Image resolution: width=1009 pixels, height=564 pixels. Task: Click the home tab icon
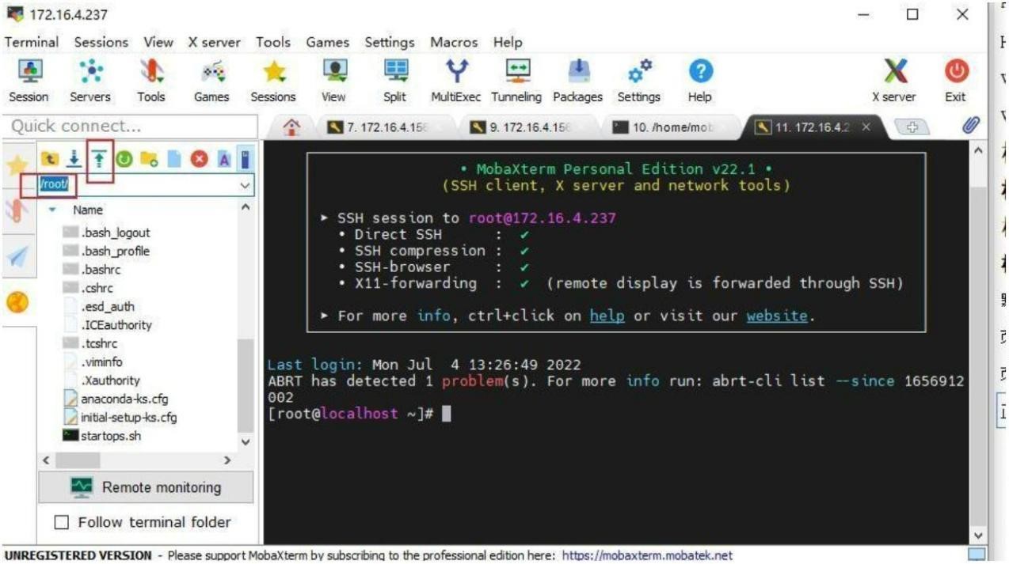pyautogui.click(x=293, y=127)
